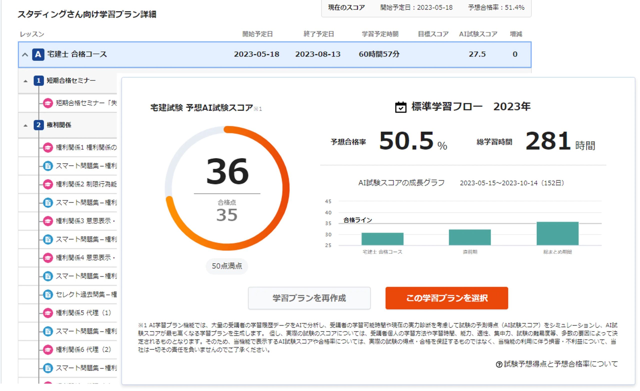Click the 60時間57分 study time value
The width and height of the screenshot is (640, 391).
pos(379,54)
